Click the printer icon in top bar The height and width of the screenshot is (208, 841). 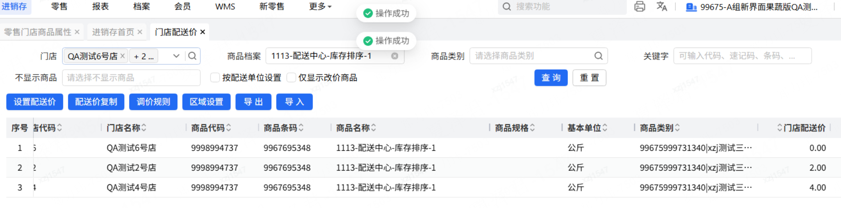click(x=640, y=7)
